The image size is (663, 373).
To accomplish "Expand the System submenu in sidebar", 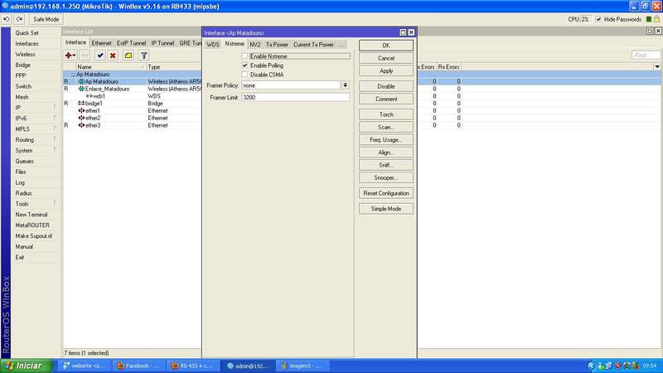I will [36, 151].
